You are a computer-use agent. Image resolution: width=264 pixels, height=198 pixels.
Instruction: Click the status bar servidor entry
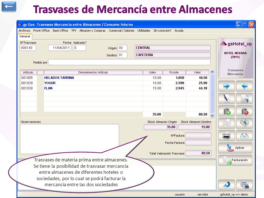203,194
